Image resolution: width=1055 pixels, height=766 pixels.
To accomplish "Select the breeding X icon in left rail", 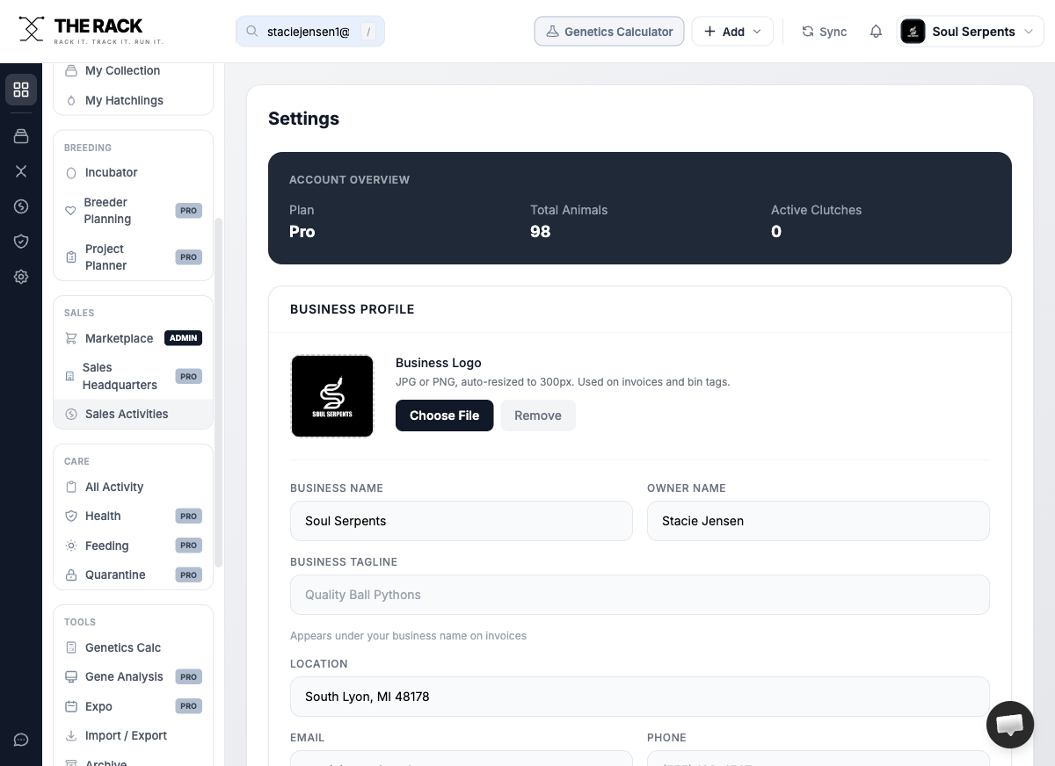I will pyautogui.click(x=21, y=171).
